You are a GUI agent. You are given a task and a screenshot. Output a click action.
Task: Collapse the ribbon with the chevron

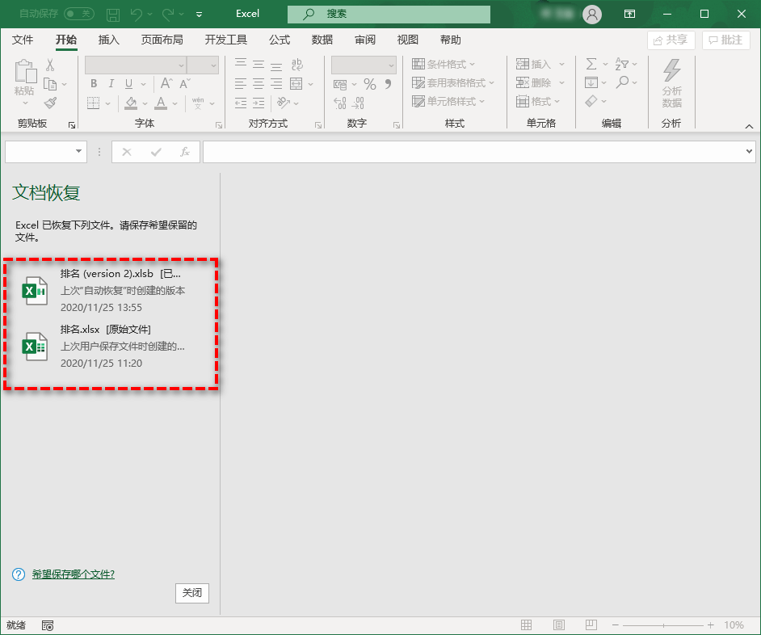(749, 126)
